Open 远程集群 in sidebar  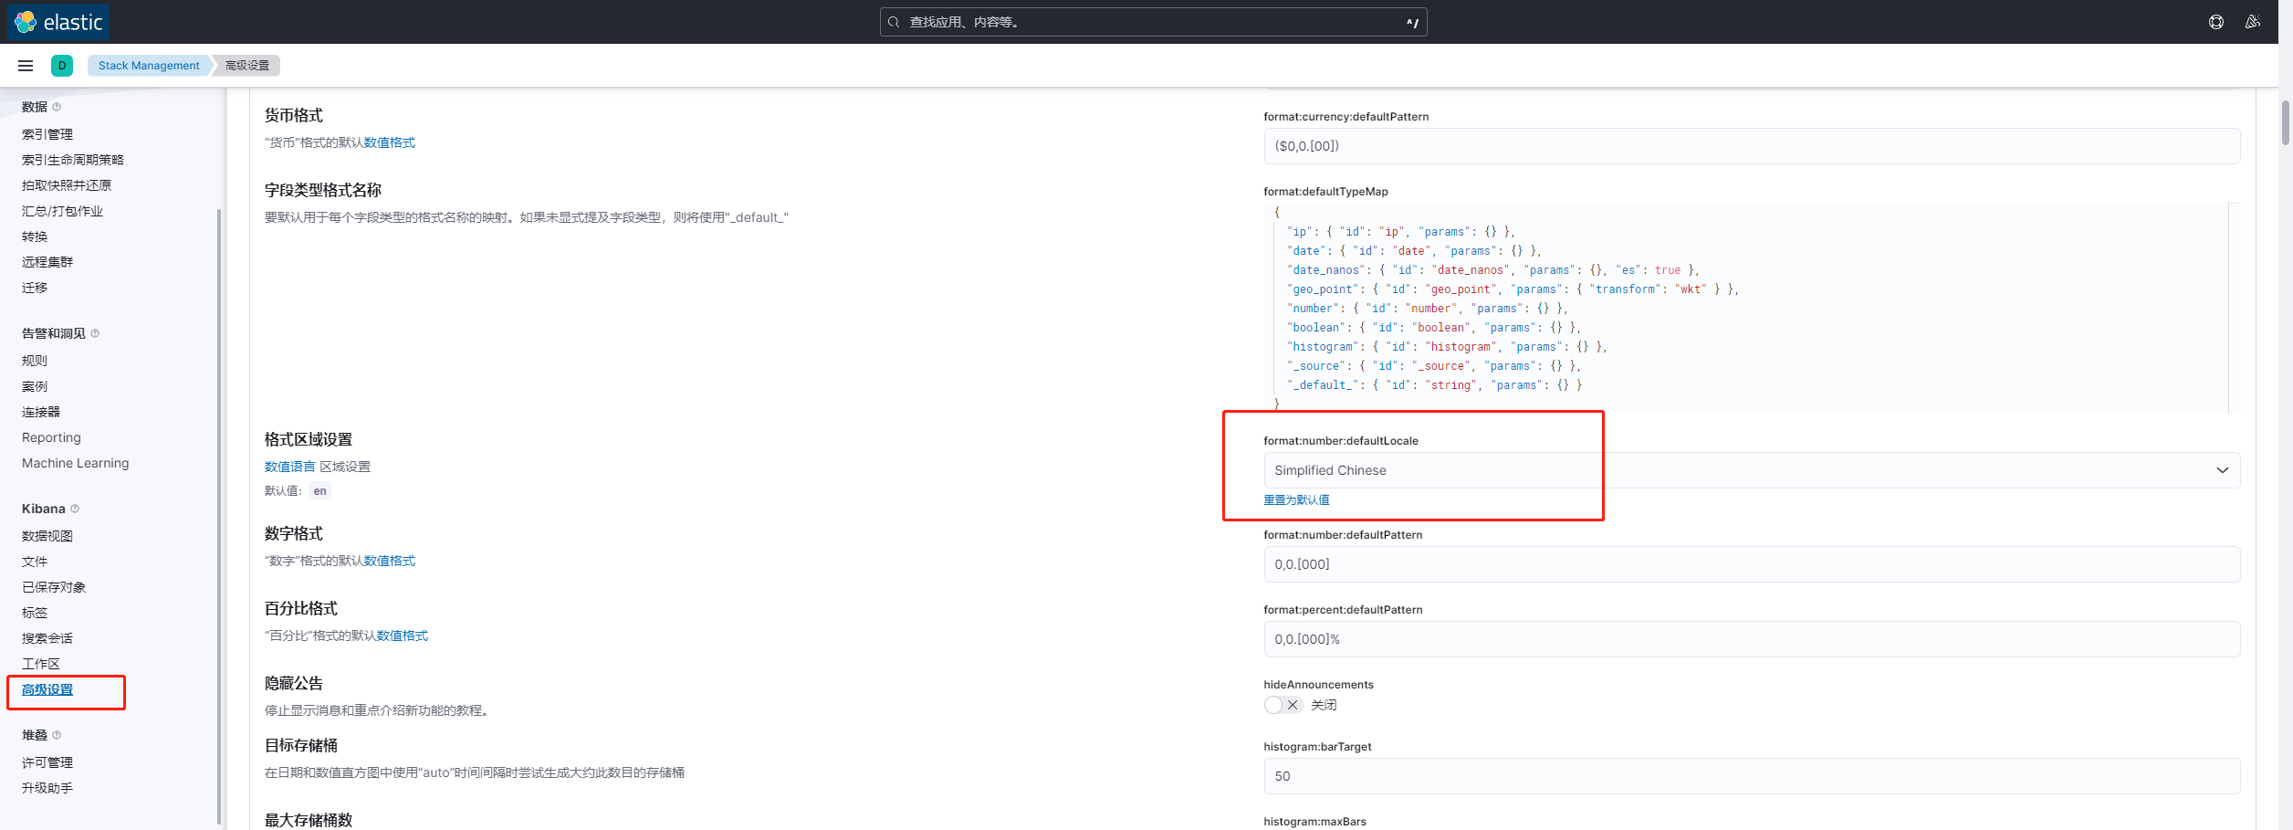click(47, 262)
